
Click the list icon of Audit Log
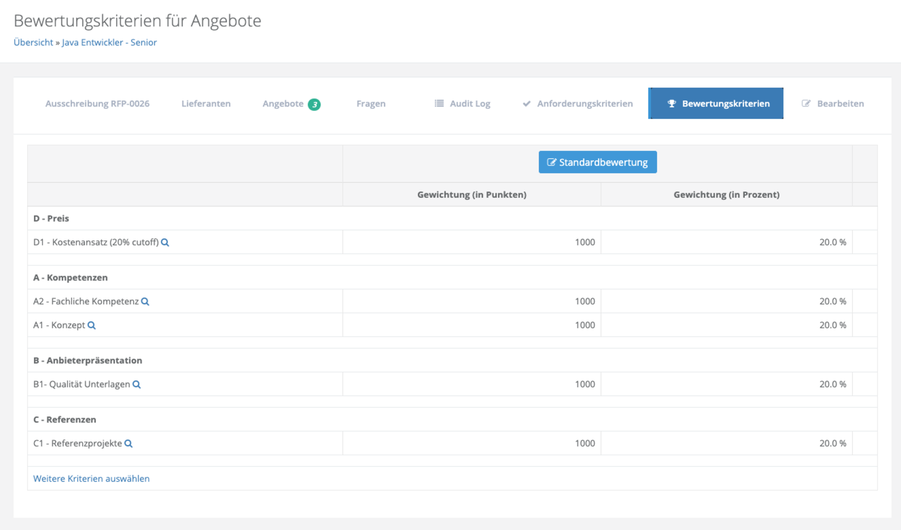[439, 104]
